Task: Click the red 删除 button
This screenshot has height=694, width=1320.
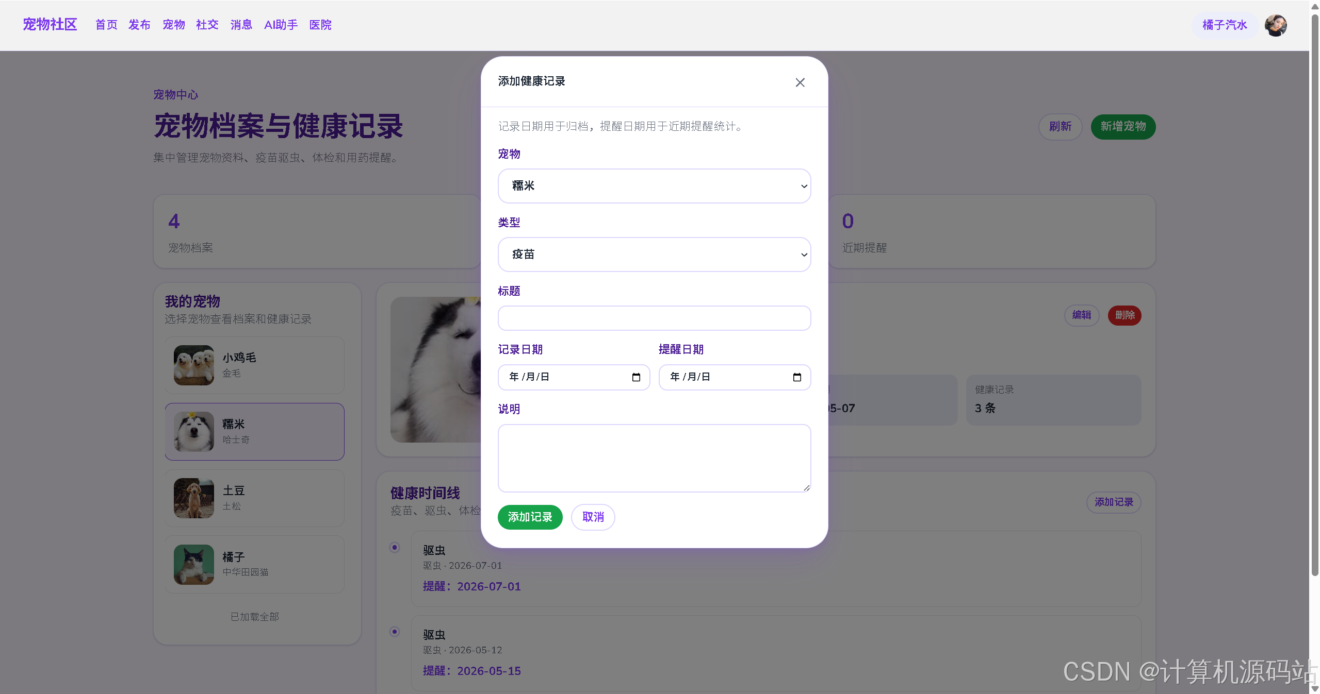Action: (x=1125, y=315)
